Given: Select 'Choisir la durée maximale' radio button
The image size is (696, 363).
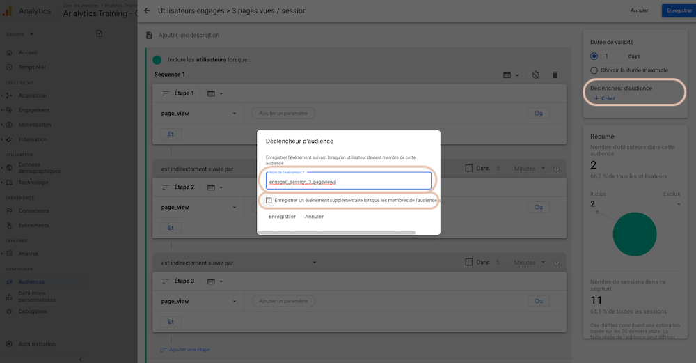Looking at the screenshot, I should pos(594,70).
